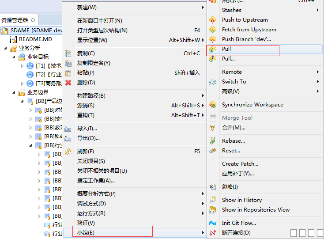Click the Fetch from Upstream icon
Viewport: 324px width, 239px height.
click(213, 30)
